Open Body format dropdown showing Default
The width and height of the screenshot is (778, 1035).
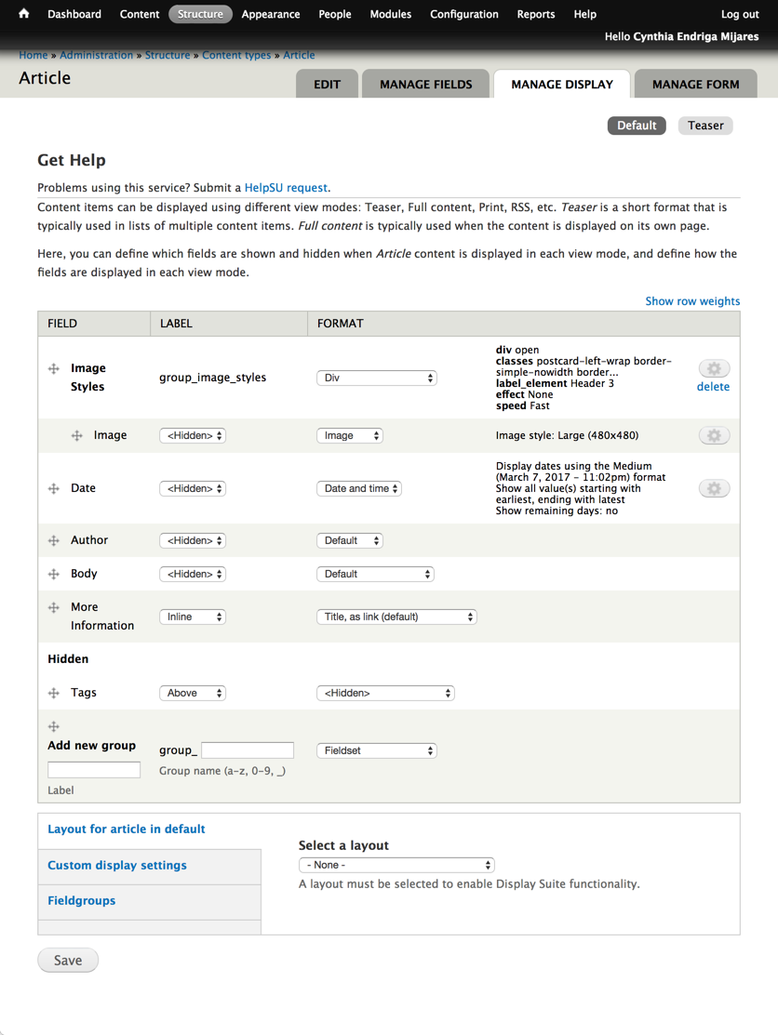(x=375, y=575)
